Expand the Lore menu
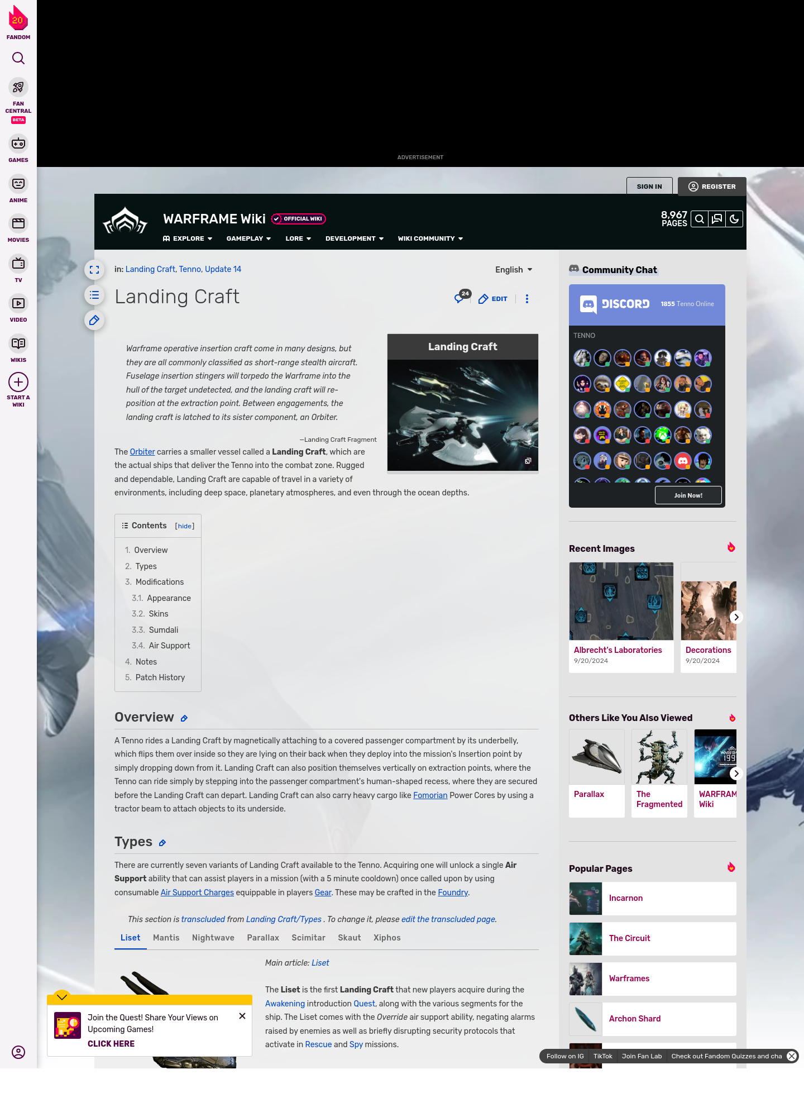This screenshot has width=804, height=1117. (298, 238)
